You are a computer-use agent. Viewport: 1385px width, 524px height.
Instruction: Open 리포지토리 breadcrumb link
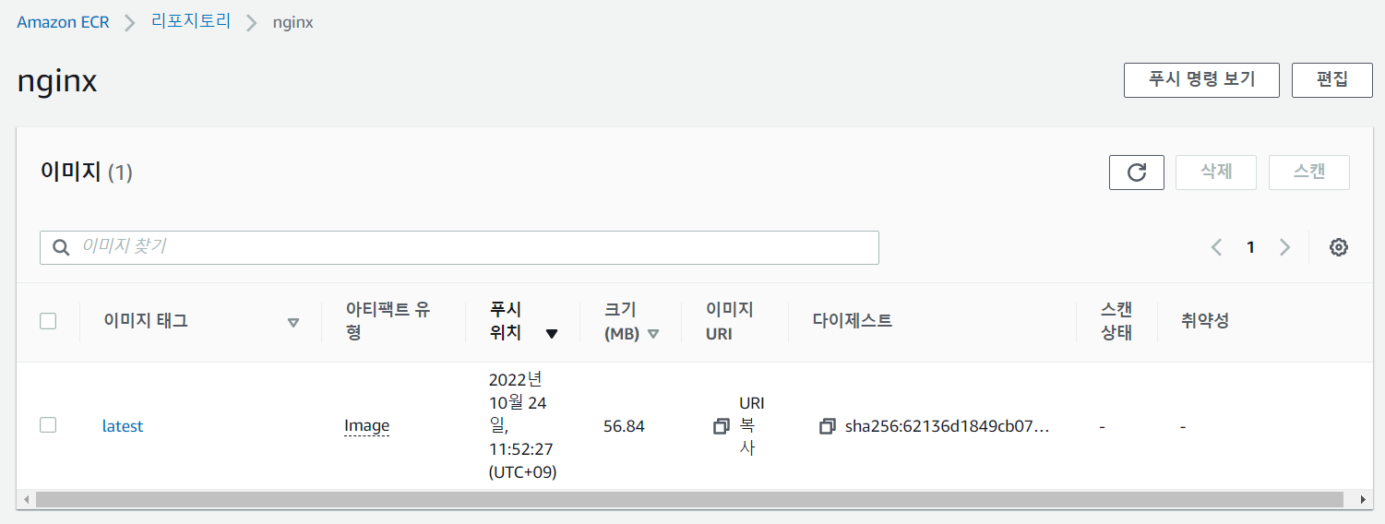[191, 22]
